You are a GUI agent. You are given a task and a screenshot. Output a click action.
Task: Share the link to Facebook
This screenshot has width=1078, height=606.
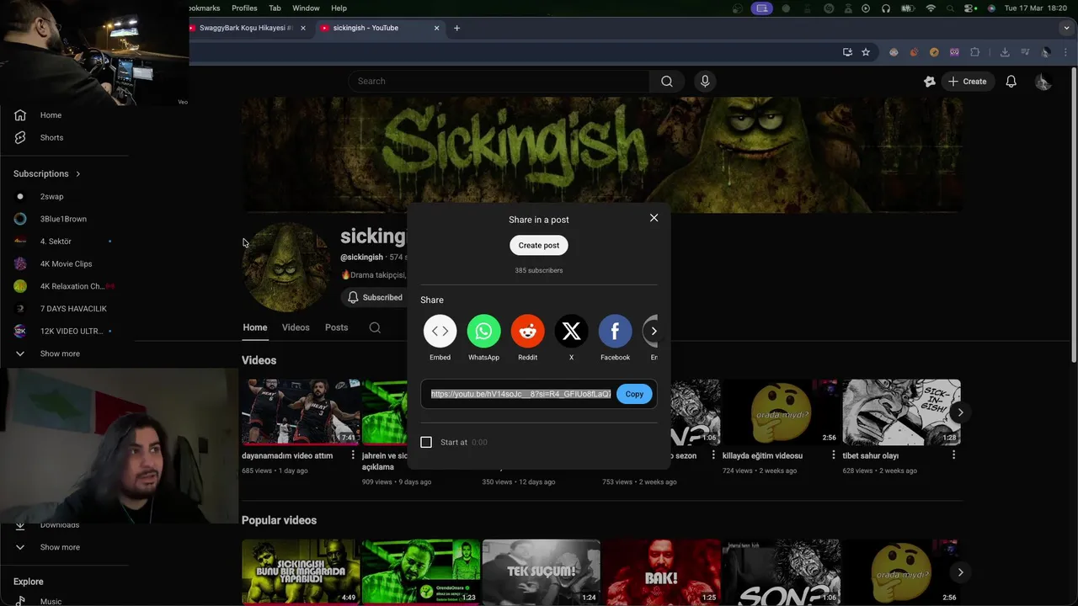615,331
